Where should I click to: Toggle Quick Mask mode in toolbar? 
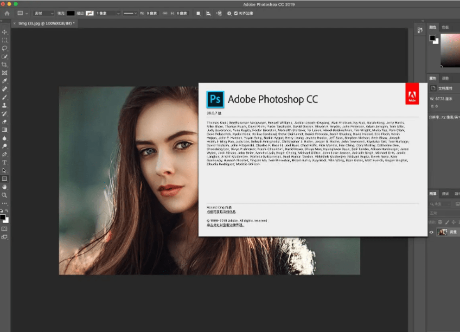pos(4,229)
